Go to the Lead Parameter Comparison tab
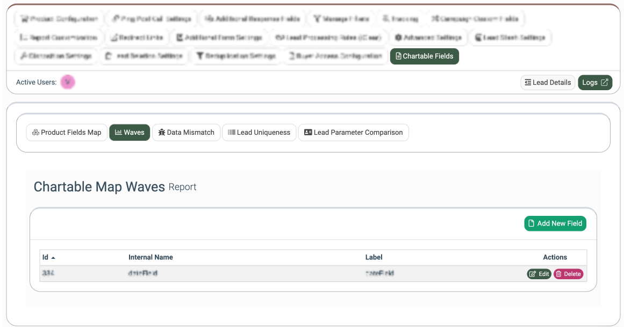Screen dimensions: 624x327 click(353, 133)
